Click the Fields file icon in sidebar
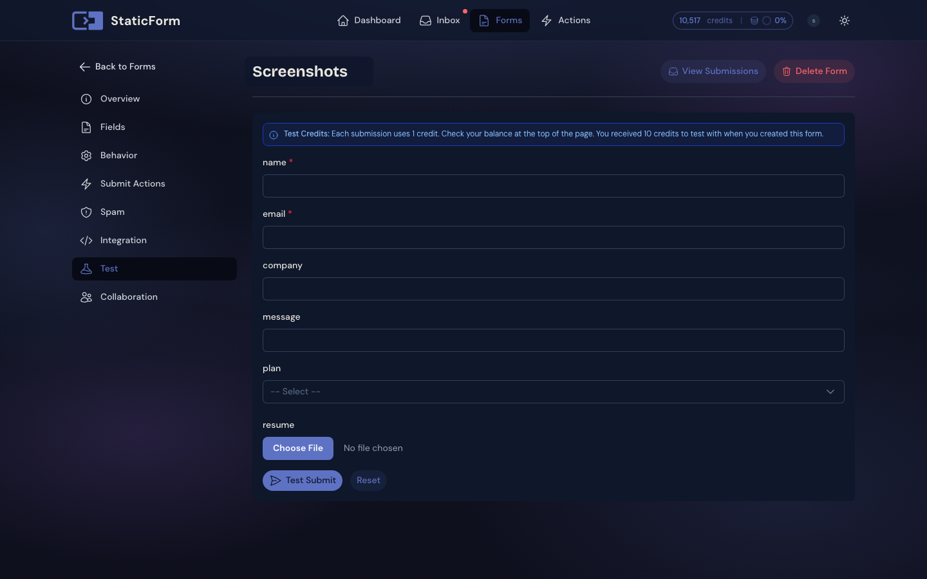The width and height of the screenshot is (927, 579). tap(86, 127)
